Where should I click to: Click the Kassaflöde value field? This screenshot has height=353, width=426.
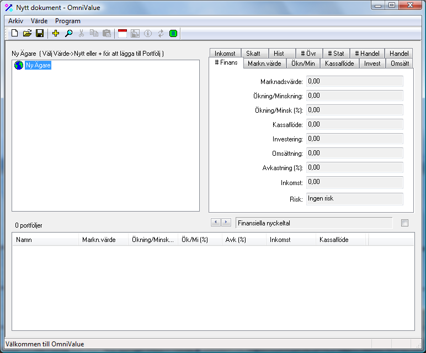click(x=355, y=124)
